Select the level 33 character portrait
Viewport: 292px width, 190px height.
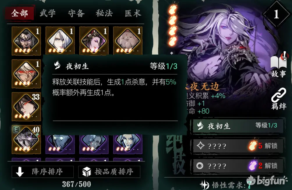[x=26, y=107]
